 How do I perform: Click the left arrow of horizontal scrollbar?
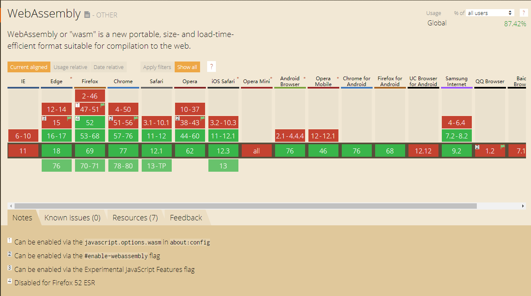click(x=11, y=206)
